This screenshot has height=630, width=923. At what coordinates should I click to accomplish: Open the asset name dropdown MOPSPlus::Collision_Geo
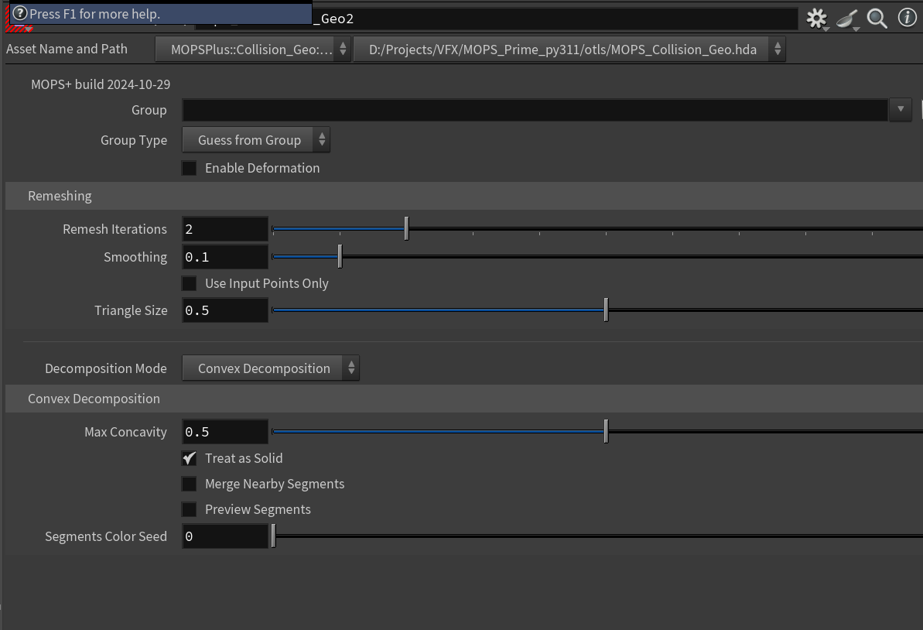tap(253, 48)
